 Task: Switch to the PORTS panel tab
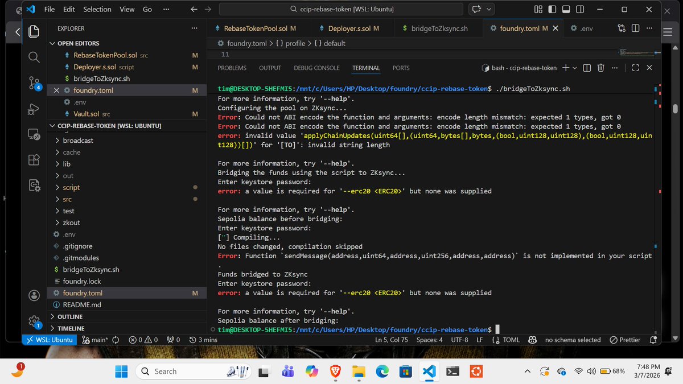coord(401,68)
